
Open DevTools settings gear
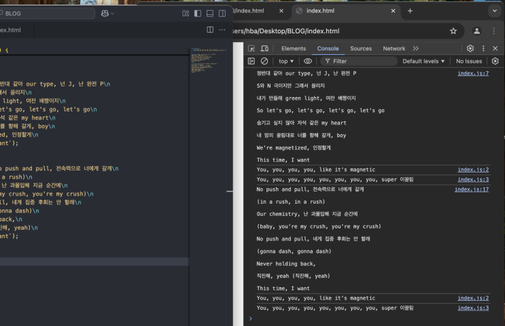tap(470, 49)
